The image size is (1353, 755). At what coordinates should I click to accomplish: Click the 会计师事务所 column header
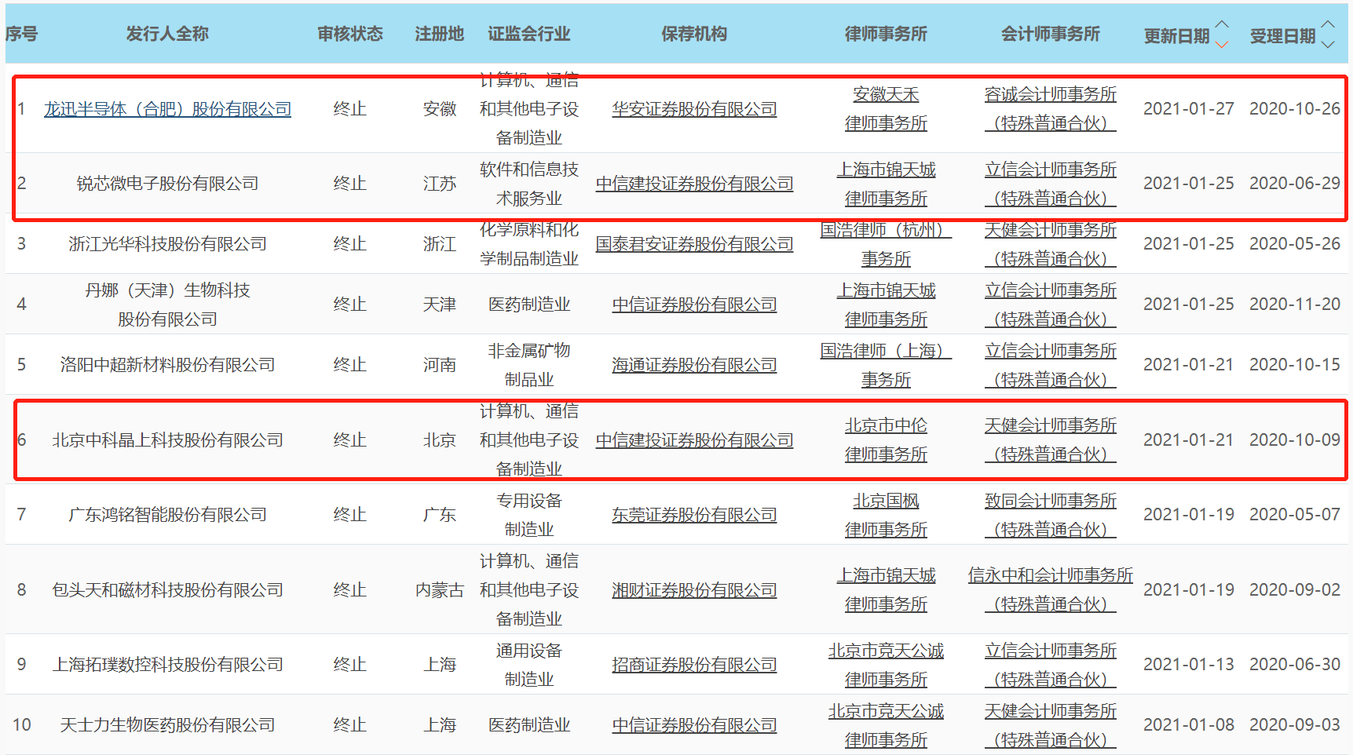pos(1051,34)
